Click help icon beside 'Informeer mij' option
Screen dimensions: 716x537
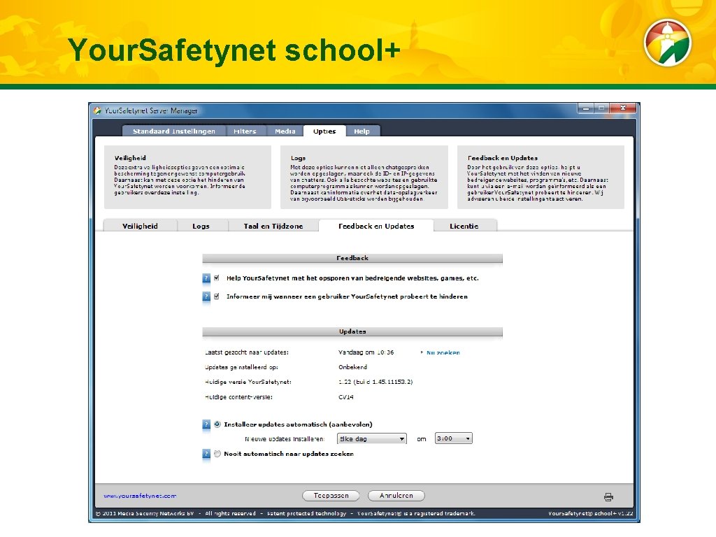(x=206, y=296)
